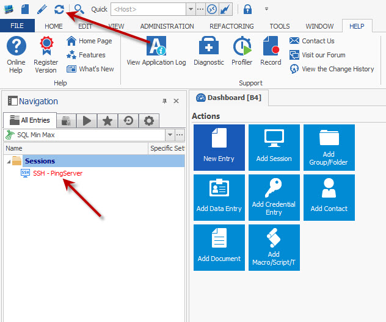Click the data source ellipsis button
This screenshot has width=386, height=322.
pyautogui.click(x=180, y=135)
